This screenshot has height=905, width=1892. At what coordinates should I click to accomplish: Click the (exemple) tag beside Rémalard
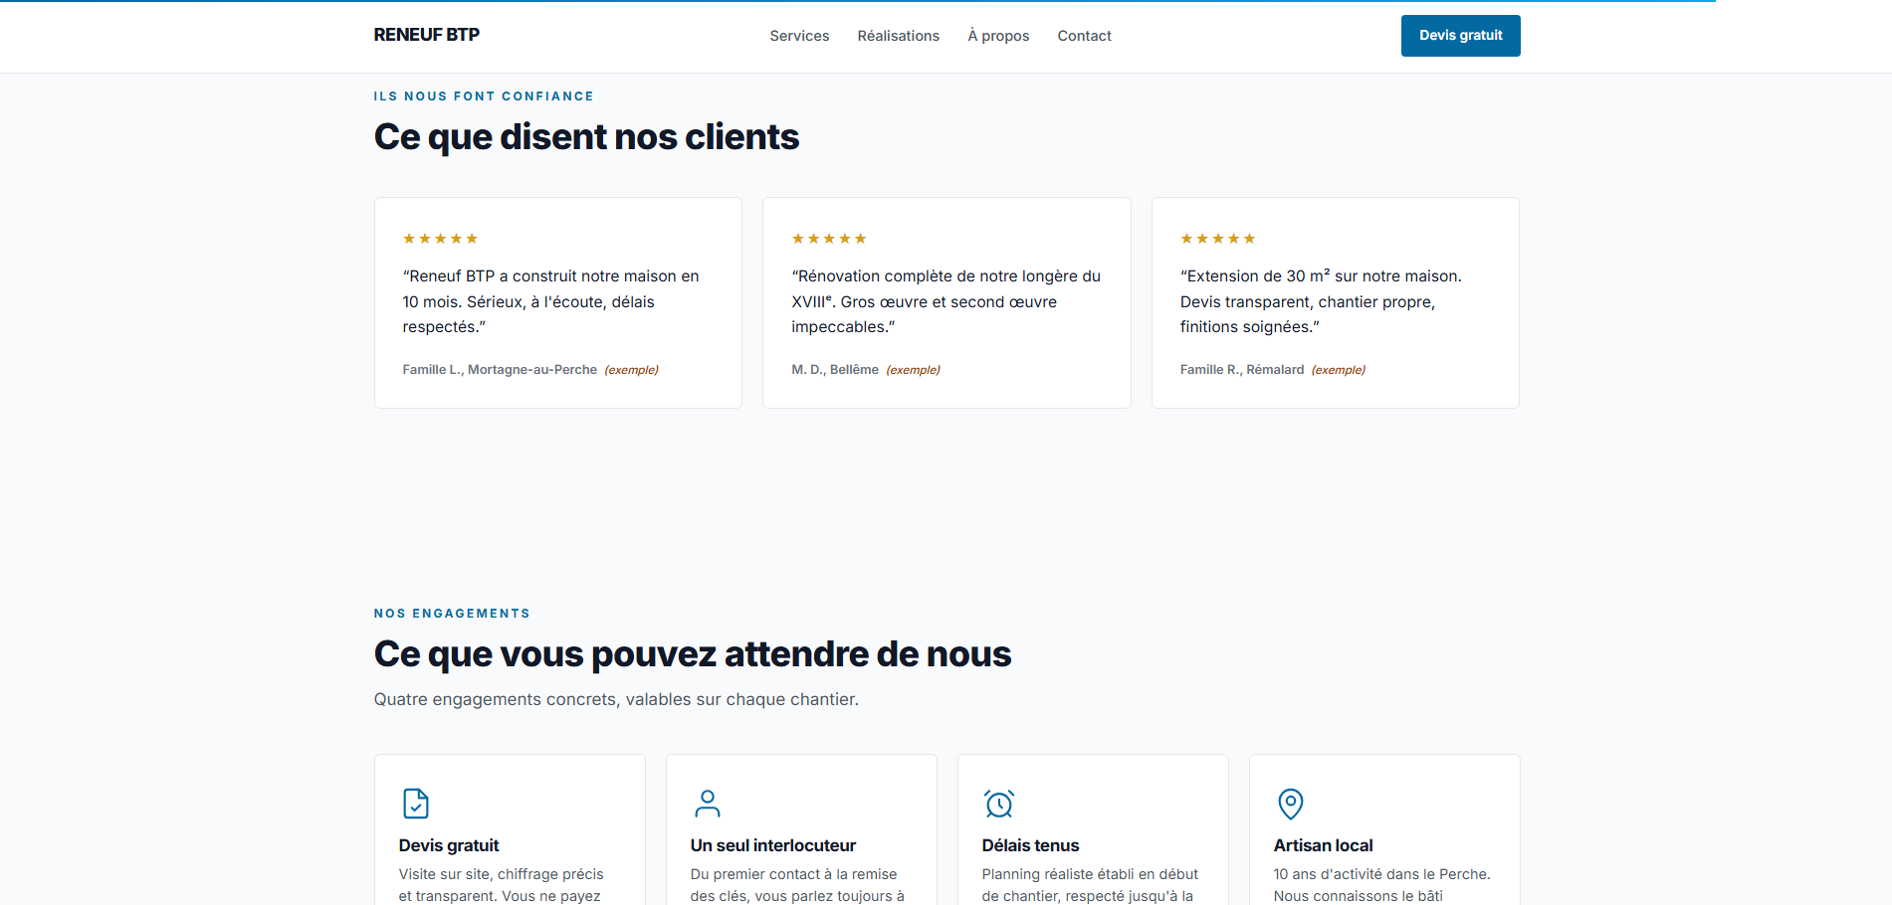click(x=1339, y=370)
